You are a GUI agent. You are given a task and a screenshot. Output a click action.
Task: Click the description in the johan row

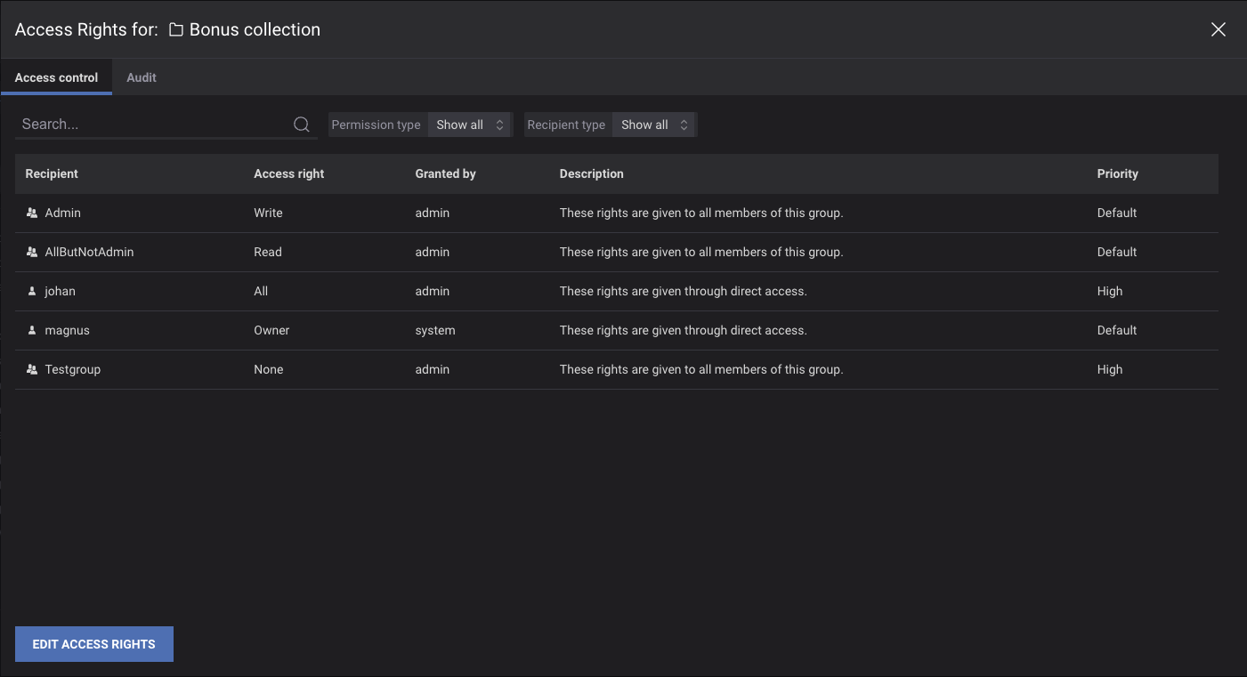683,291
